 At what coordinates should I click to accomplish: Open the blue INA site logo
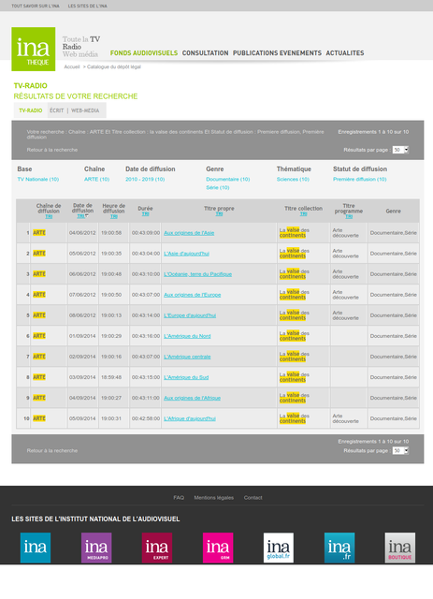click(36, 548)
